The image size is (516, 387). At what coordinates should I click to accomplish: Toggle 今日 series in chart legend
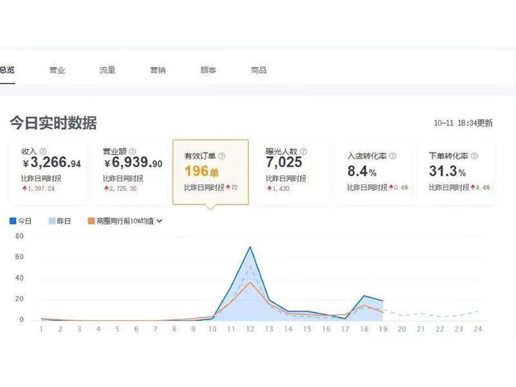pos(21,221)
